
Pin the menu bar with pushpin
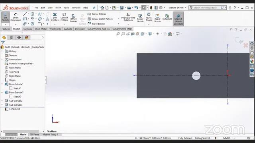pos(94,8)
